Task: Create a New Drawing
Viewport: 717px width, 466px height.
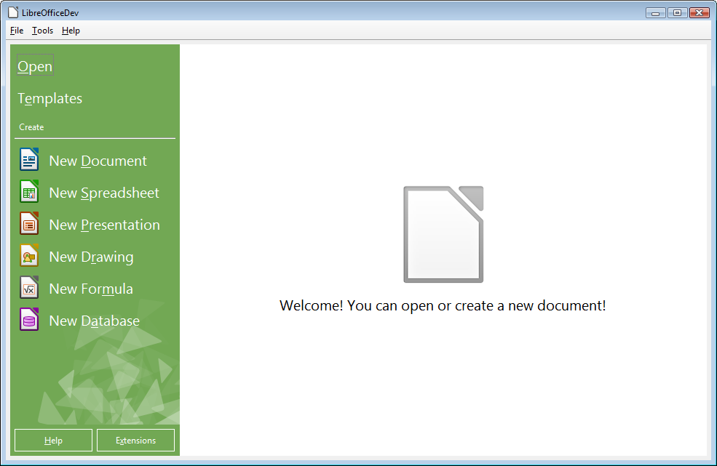Action: pyautogui.click(x=92, y=257)
